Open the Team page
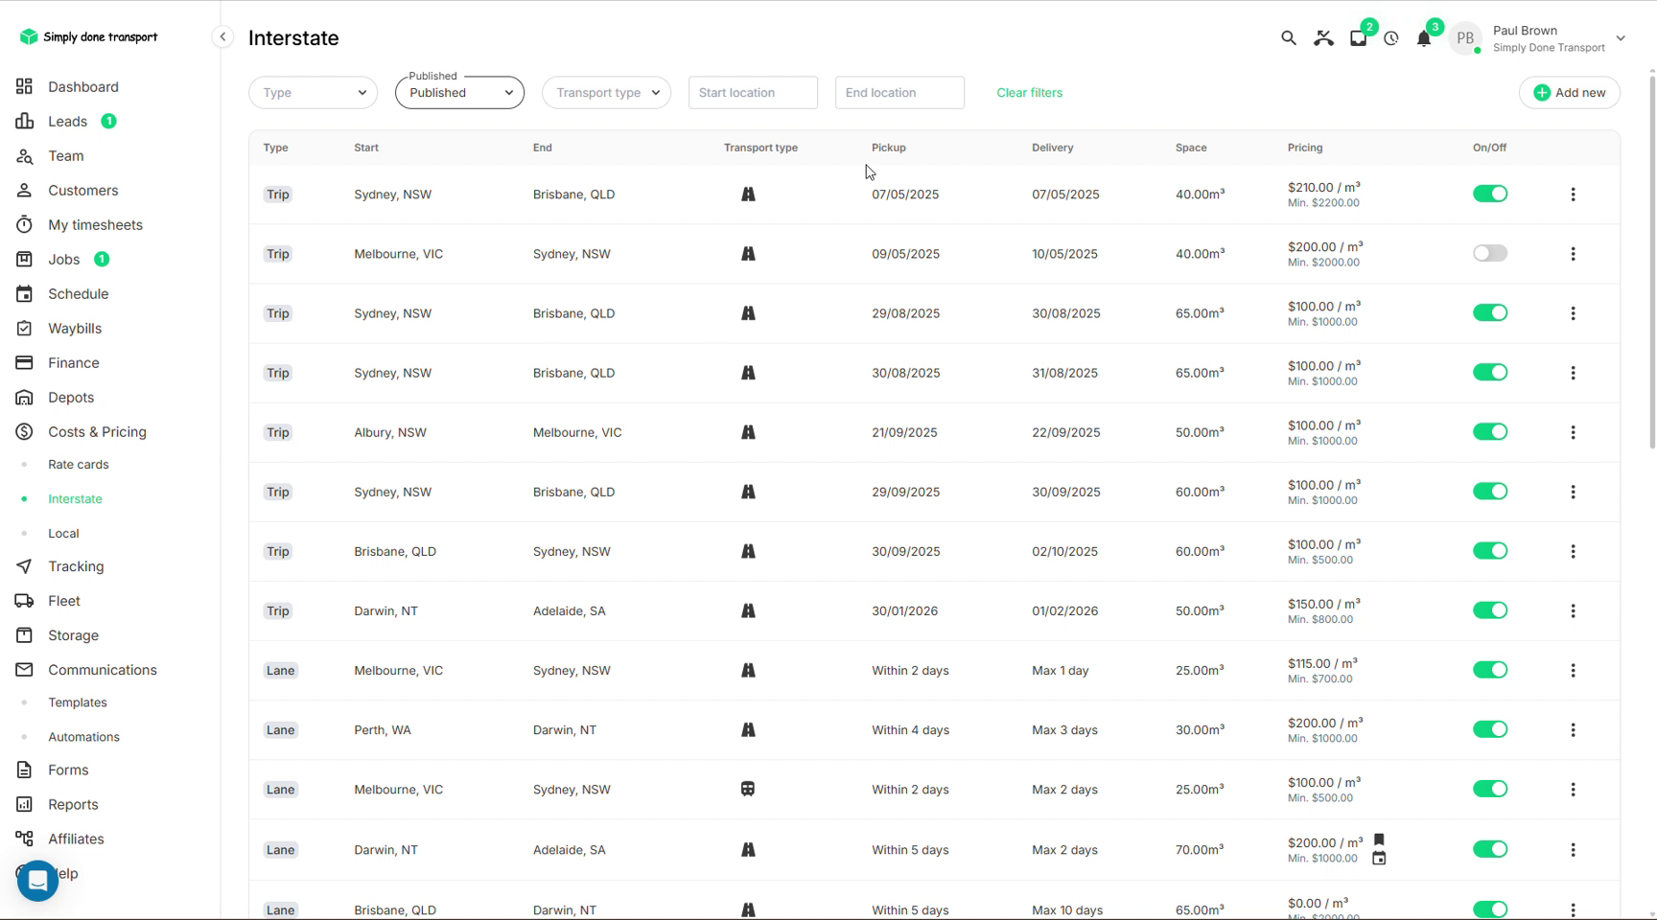1657x920 pixels. [65, 156]
